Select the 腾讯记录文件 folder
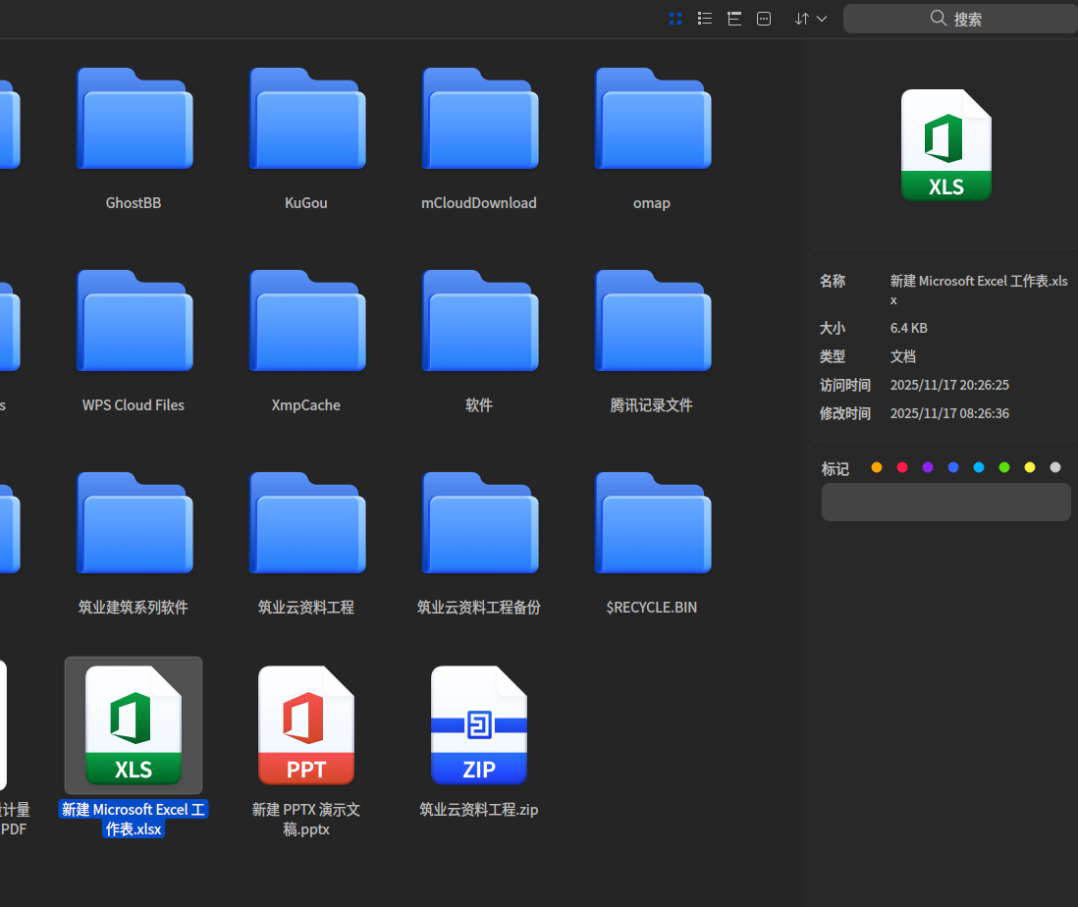Screen dimensions: 1078x907 click(x=653, y=320)
